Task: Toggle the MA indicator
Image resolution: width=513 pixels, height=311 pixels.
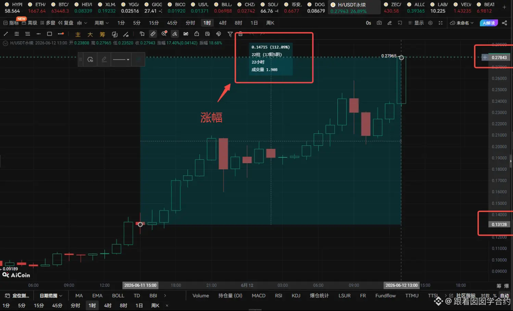Action: pyautogui.click(x=79, y=296)
